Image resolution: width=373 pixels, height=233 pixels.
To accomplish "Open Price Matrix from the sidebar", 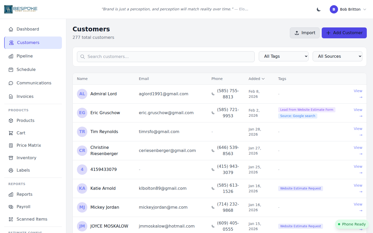I will pyautogui.click(x=28, y=145).
